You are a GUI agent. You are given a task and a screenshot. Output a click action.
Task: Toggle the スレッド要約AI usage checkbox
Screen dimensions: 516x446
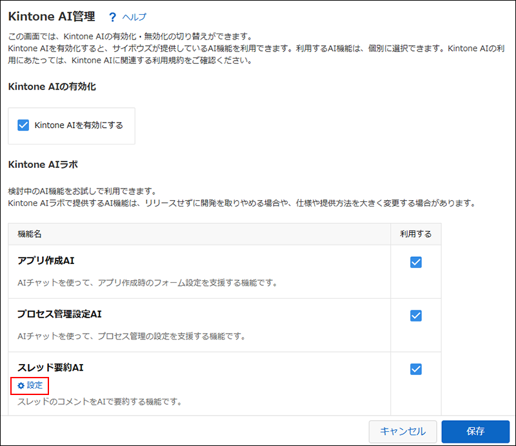click(x=415, y=369)
